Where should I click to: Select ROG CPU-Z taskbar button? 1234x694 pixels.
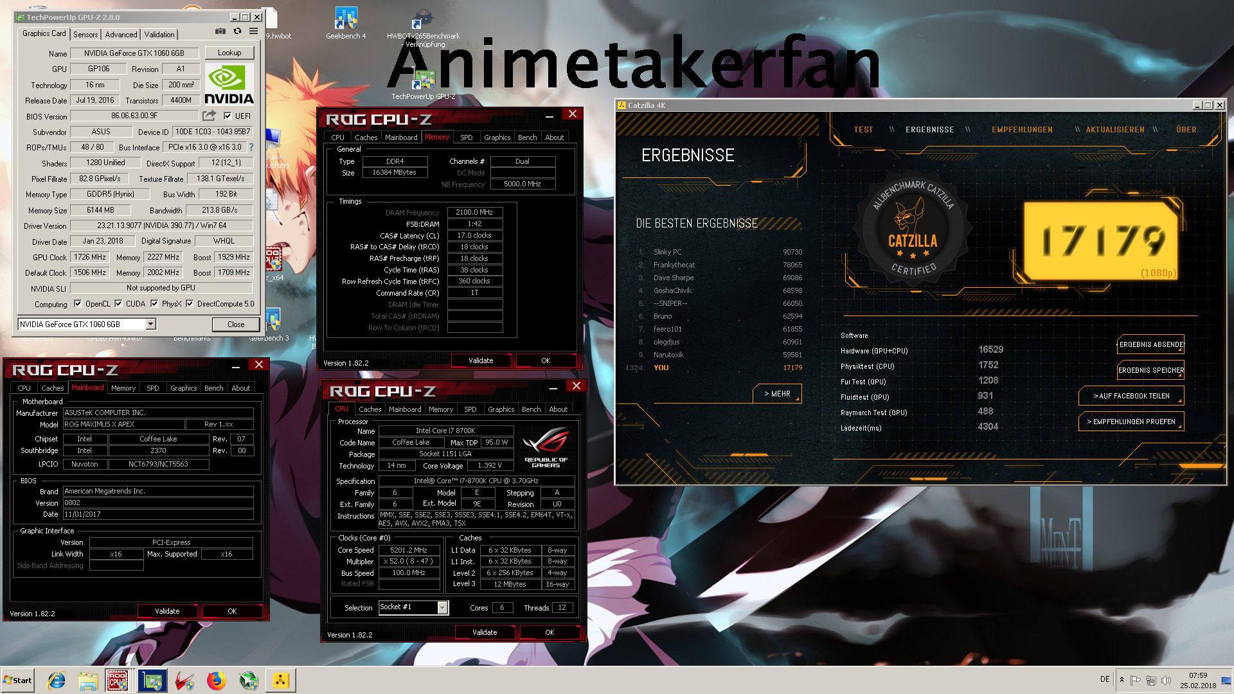tap(118, 681)
